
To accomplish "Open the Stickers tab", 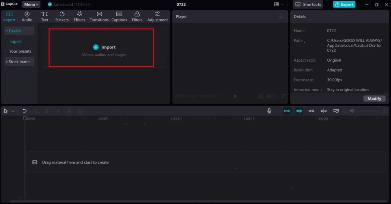I will [62, 17].
